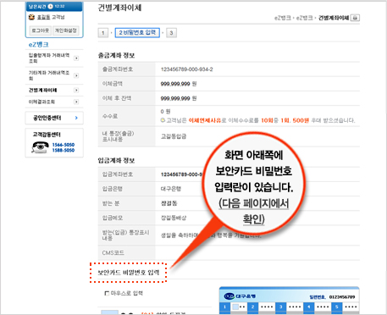Click the 입금메모 value text
Viewport: 387px width, 315px height.
174,218
